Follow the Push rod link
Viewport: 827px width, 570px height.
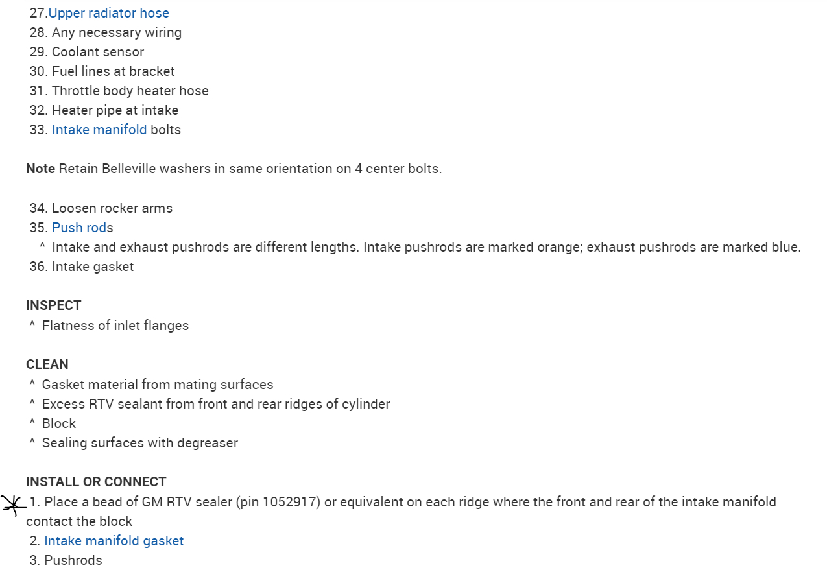coord(78,228)
